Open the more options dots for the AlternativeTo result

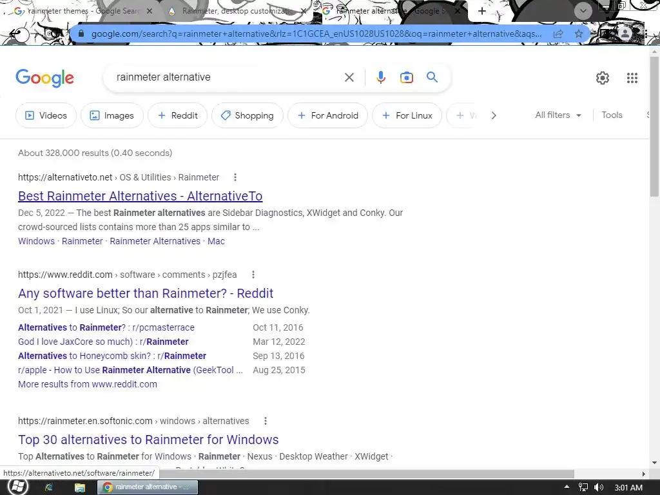tap(235, 177)
